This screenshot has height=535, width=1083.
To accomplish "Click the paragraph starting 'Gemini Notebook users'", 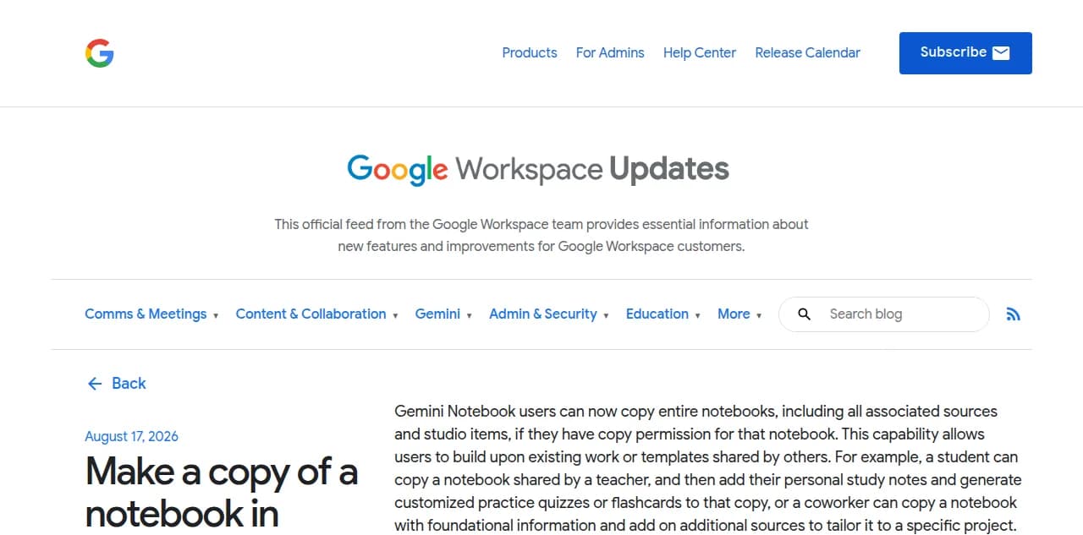I will 707,468.
